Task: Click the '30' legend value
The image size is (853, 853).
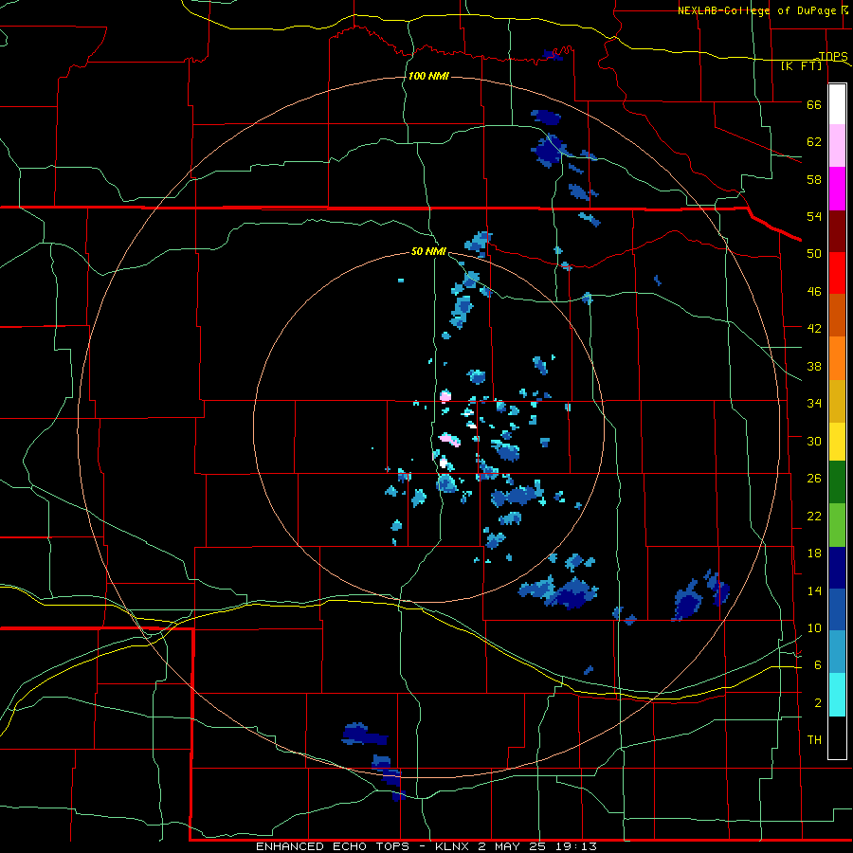Action: click(814, 441)
